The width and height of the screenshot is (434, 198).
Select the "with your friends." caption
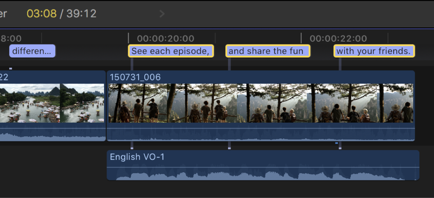[x=374, y=51]
